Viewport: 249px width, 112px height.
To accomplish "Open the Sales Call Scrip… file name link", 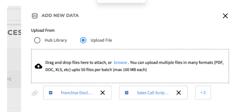I will [x=153, y=93].
